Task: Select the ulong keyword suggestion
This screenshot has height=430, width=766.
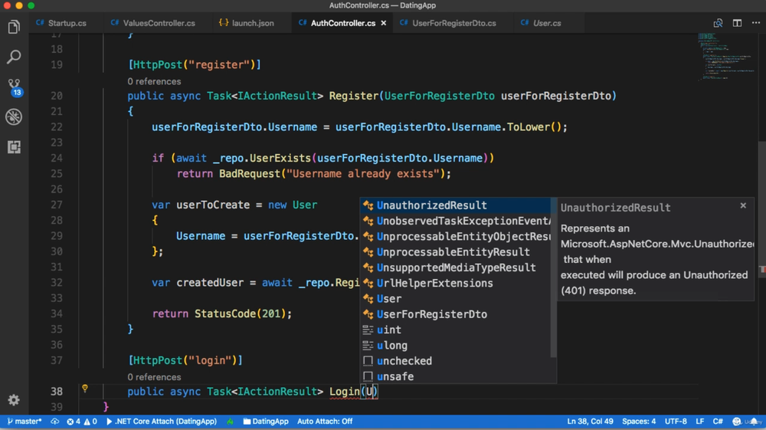Action: [455, 346]
